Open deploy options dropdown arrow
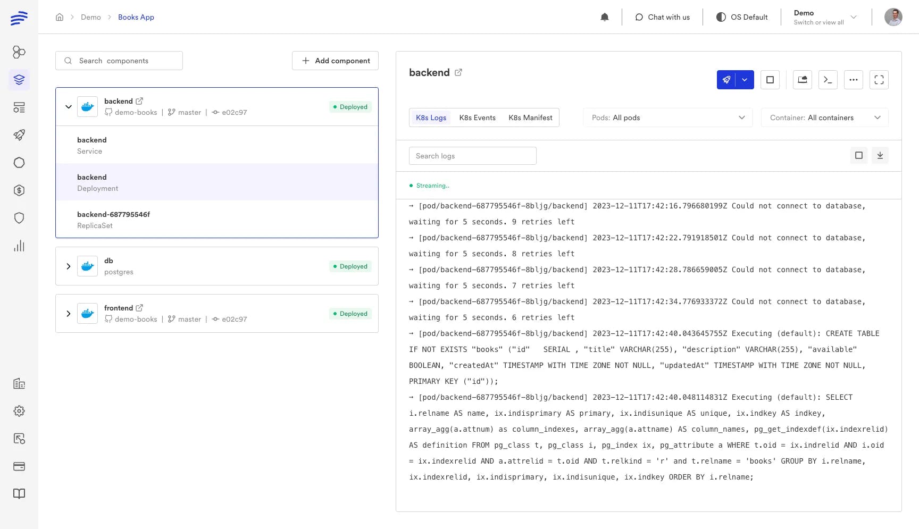Screen dimensions: 919x529 pos(745,80)
